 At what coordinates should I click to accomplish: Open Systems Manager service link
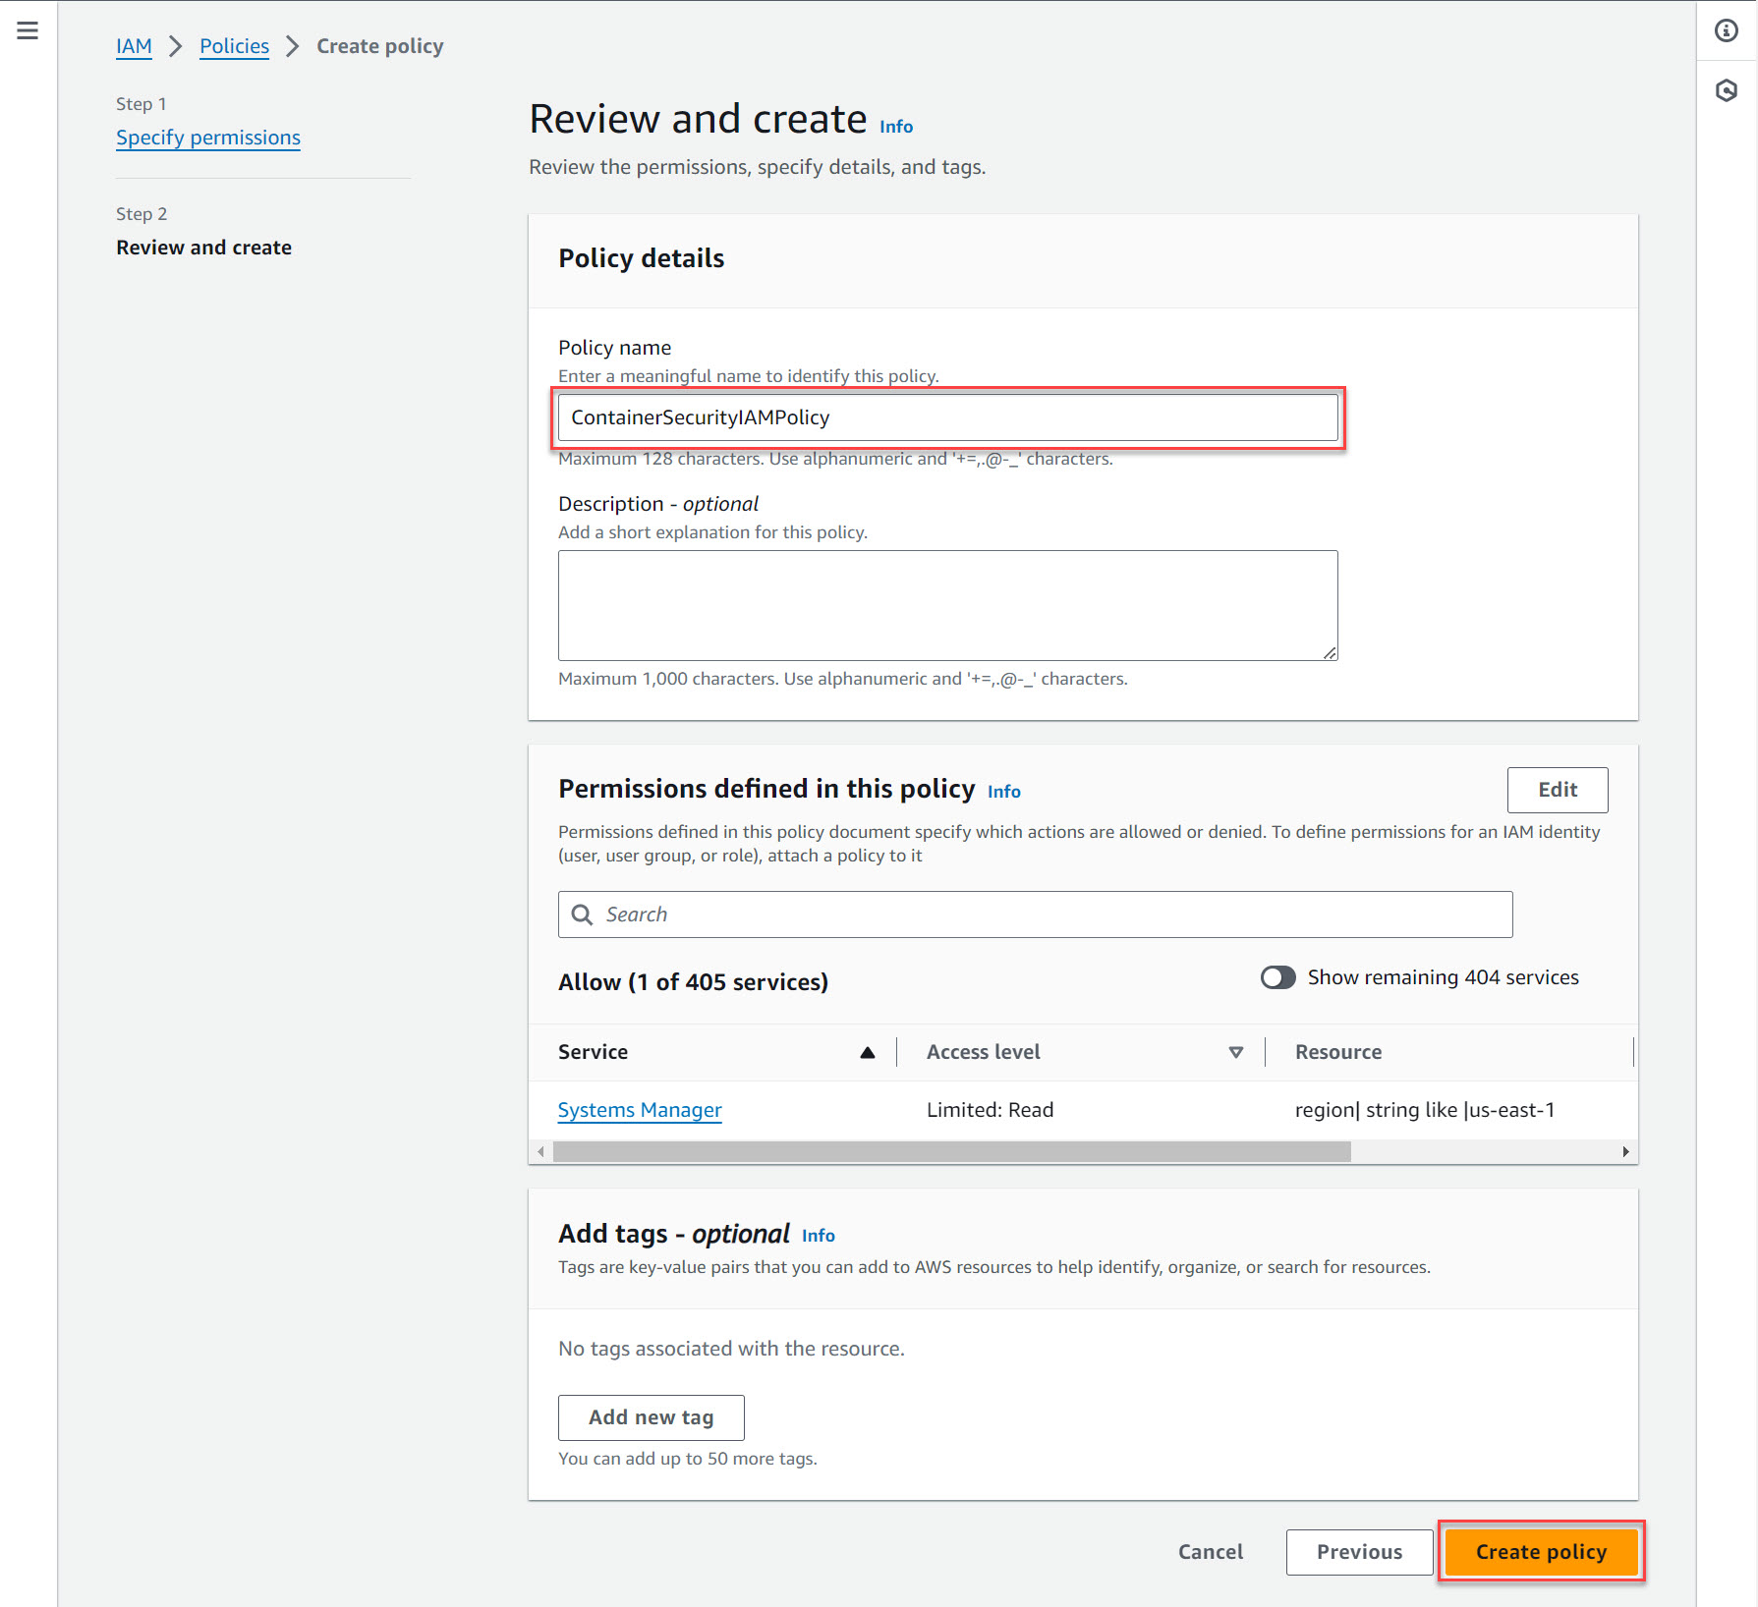coord(640,1110)
